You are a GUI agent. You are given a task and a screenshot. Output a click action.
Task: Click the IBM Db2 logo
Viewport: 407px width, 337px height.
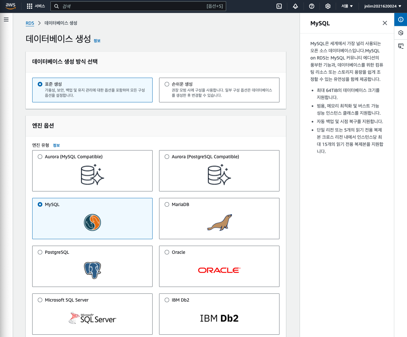[219, 318]
